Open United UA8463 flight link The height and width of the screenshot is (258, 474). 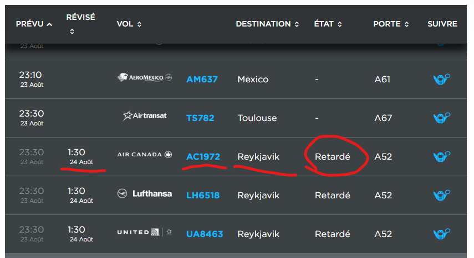tap(205, 234)
